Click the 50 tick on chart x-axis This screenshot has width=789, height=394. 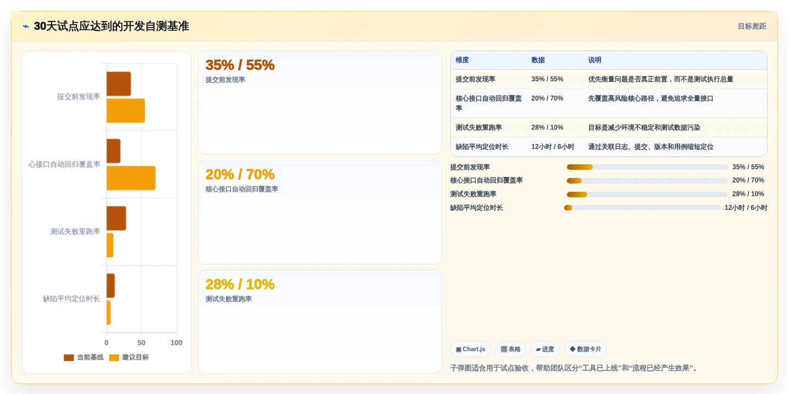click(141, 343)
